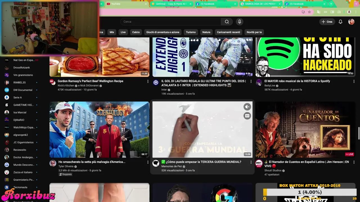Click the install app icon in the address bar
This screenshot has width=360, height=202.
click(x=303, y=12)
